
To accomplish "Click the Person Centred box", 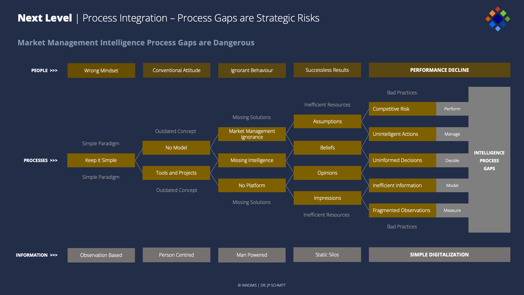I will [176, 255].
